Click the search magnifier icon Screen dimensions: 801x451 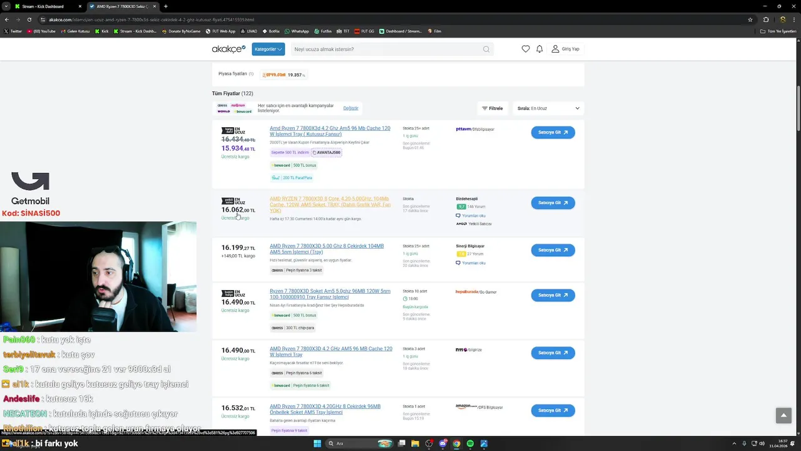[486, 49]
